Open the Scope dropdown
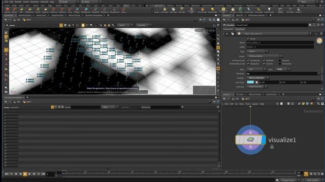Image resolution: width=325 pixels, height=182 pixels. pyautogui.click(x=264, y=56)
